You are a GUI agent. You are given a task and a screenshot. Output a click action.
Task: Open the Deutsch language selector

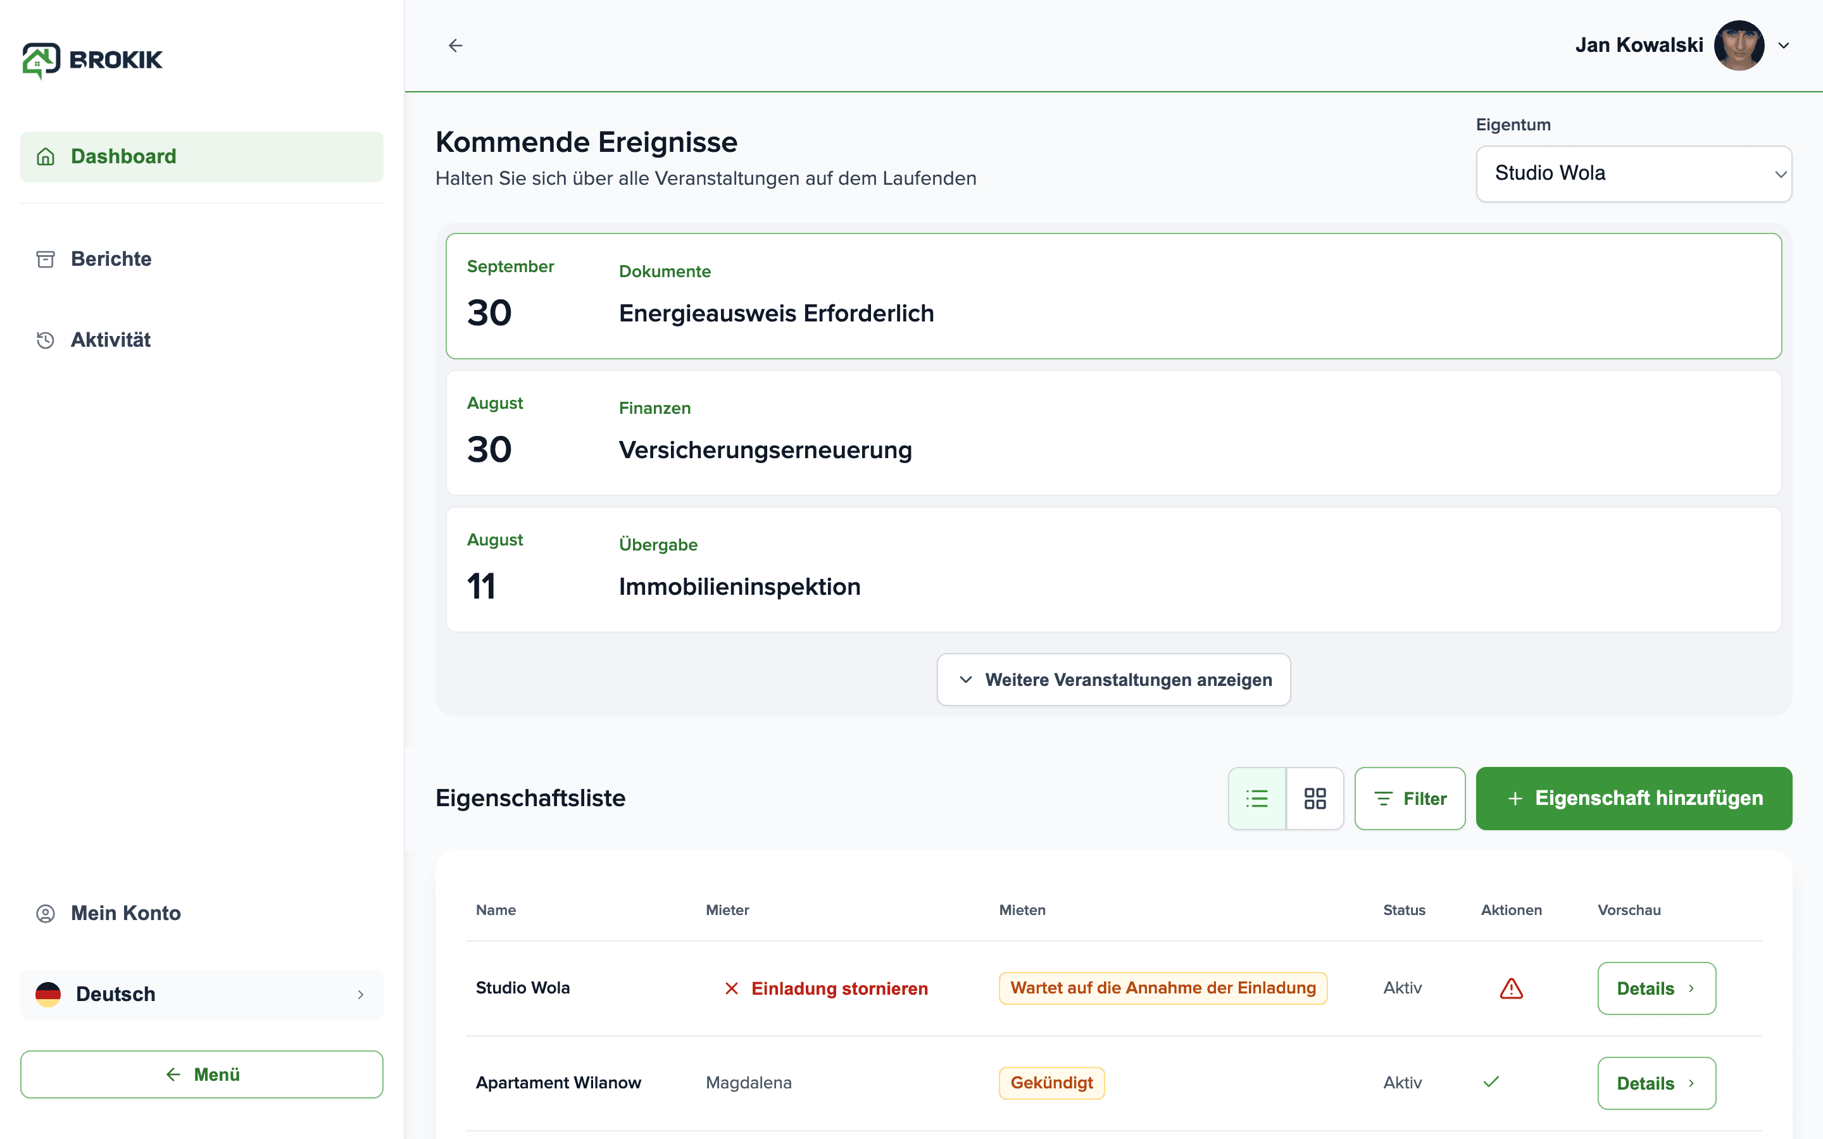coord(202,994)
